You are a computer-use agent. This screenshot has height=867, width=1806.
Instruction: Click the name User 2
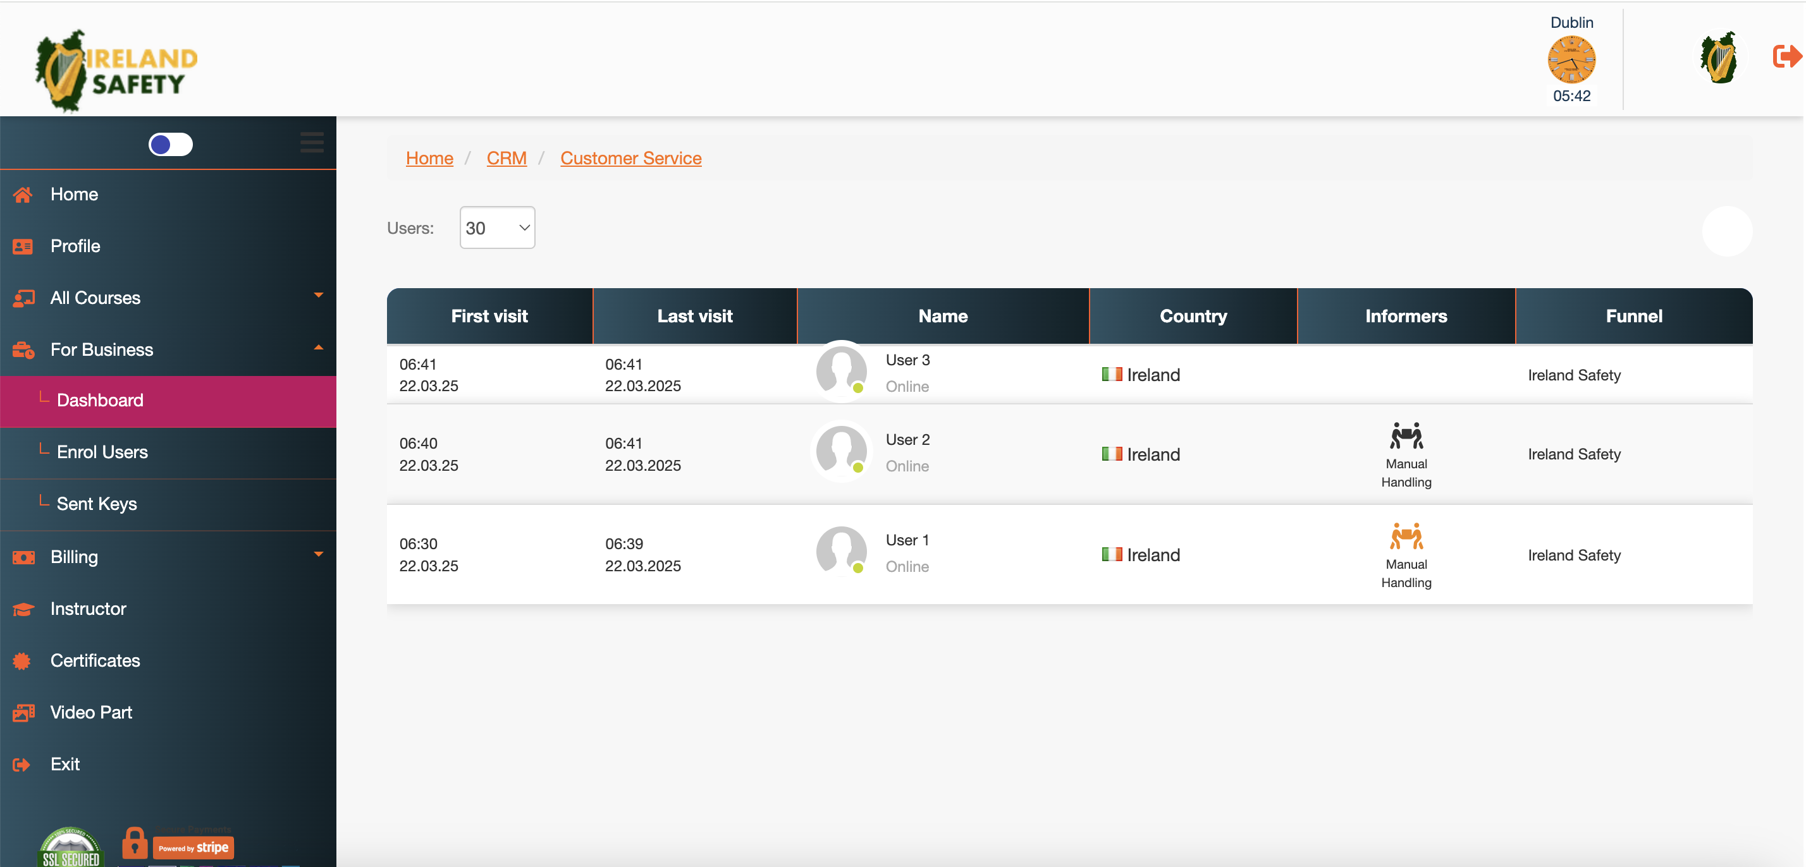(x=907, y=440)
